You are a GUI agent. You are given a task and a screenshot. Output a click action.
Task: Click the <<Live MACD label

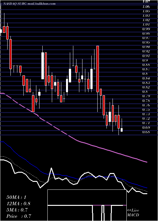tap(133, 213)
